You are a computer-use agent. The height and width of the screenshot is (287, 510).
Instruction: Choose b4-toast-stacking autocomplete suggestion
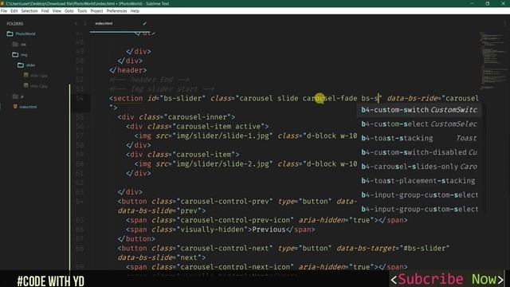click(419, 138)
